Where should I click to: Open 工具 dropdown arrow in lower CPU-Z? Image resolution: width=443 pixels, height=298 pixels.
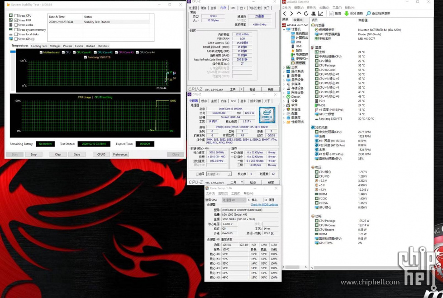(242, 182)
